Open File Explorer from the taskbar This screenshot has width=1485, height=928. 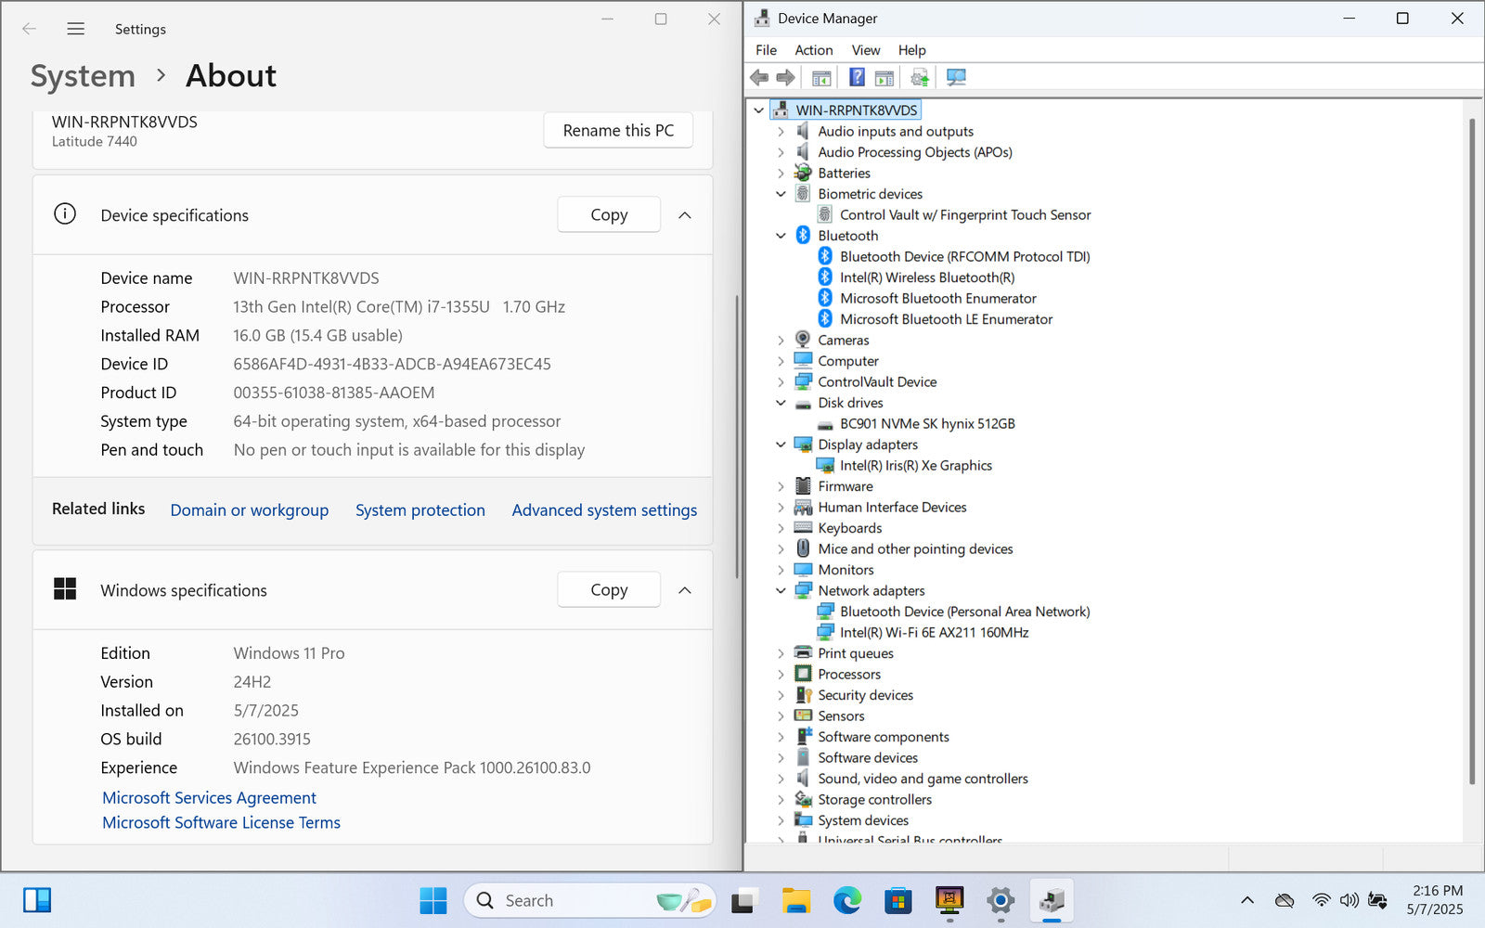(x=795, y=900)
